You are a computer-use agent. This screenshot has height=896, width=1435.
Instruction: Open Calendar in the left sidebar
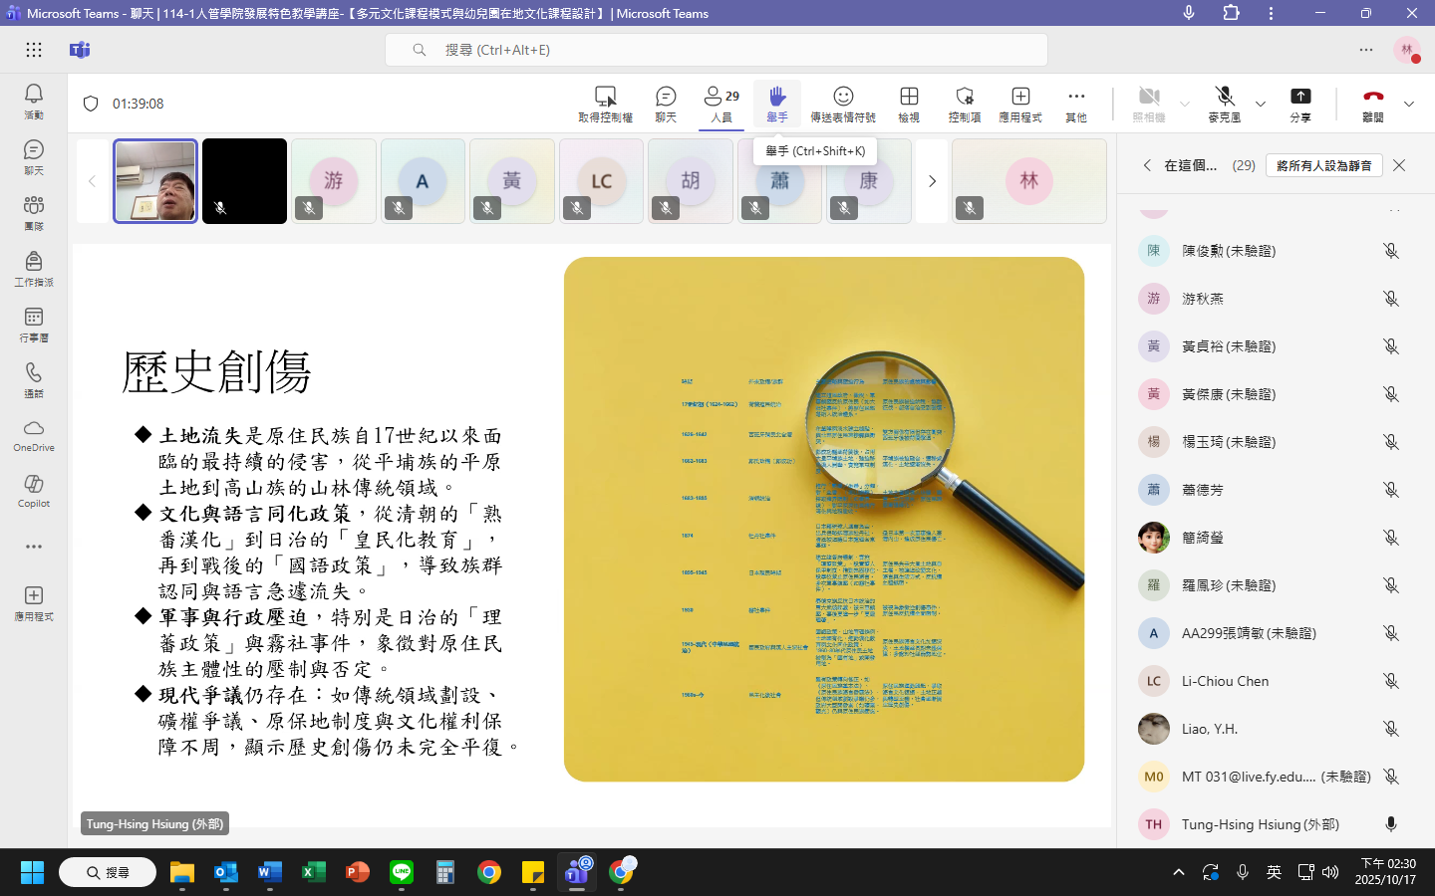click(x=34, y=323)
